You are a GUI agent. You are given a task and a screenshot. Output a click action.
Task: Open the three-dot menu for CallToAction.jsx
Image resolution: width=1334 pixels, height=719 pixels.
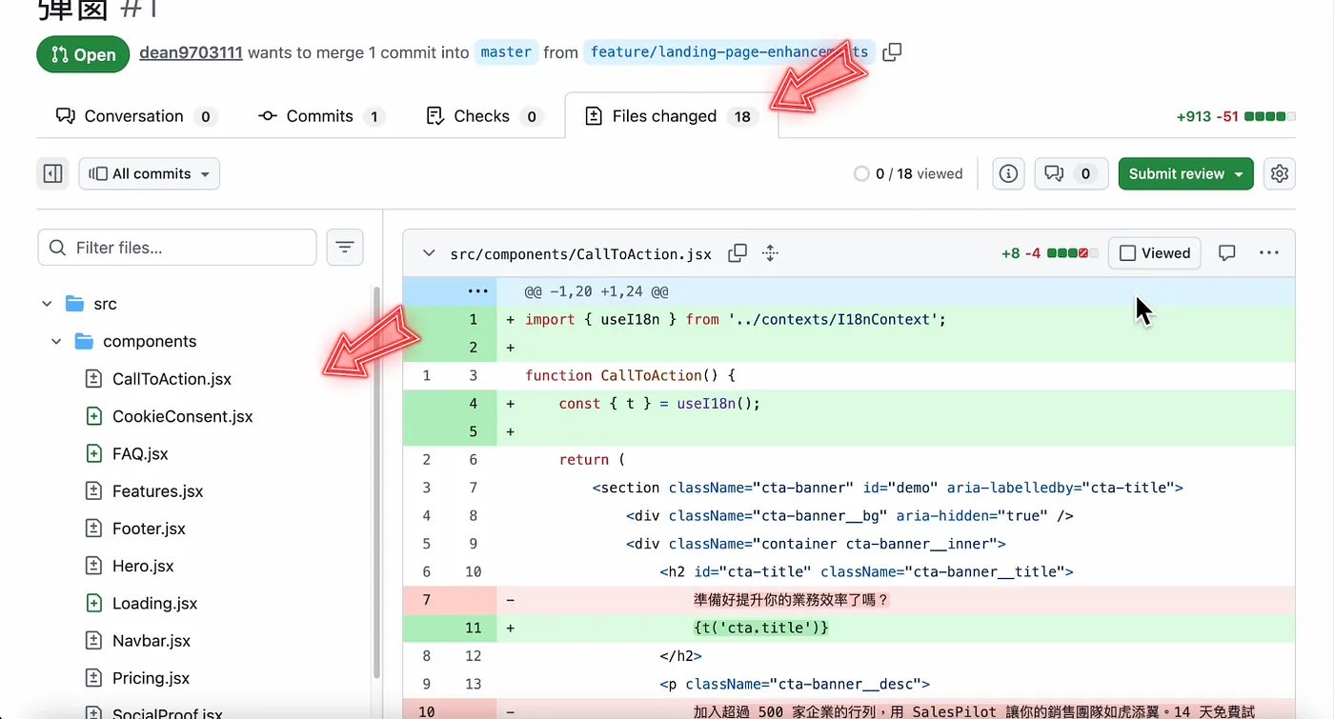[x=1268, y=253]
